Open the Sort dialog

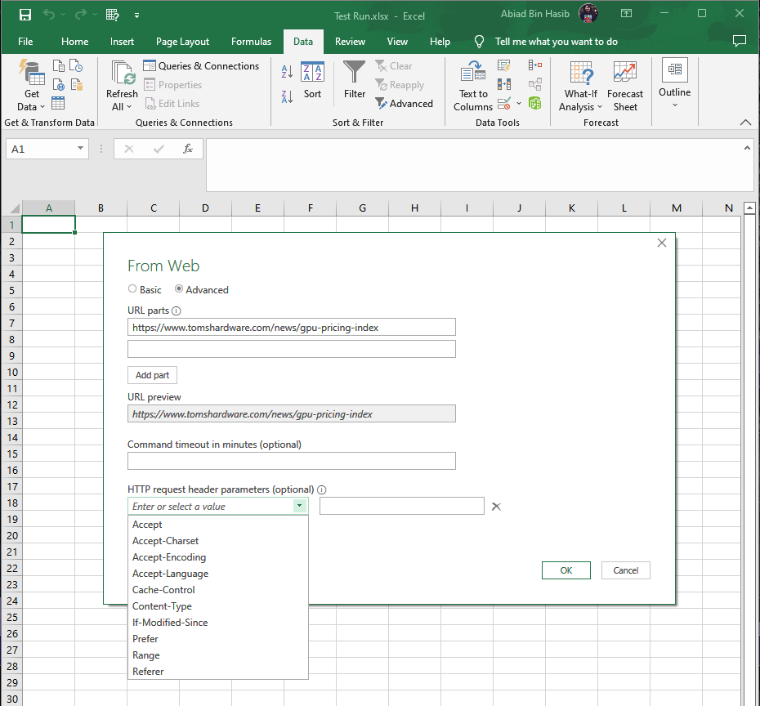(312, 80)
